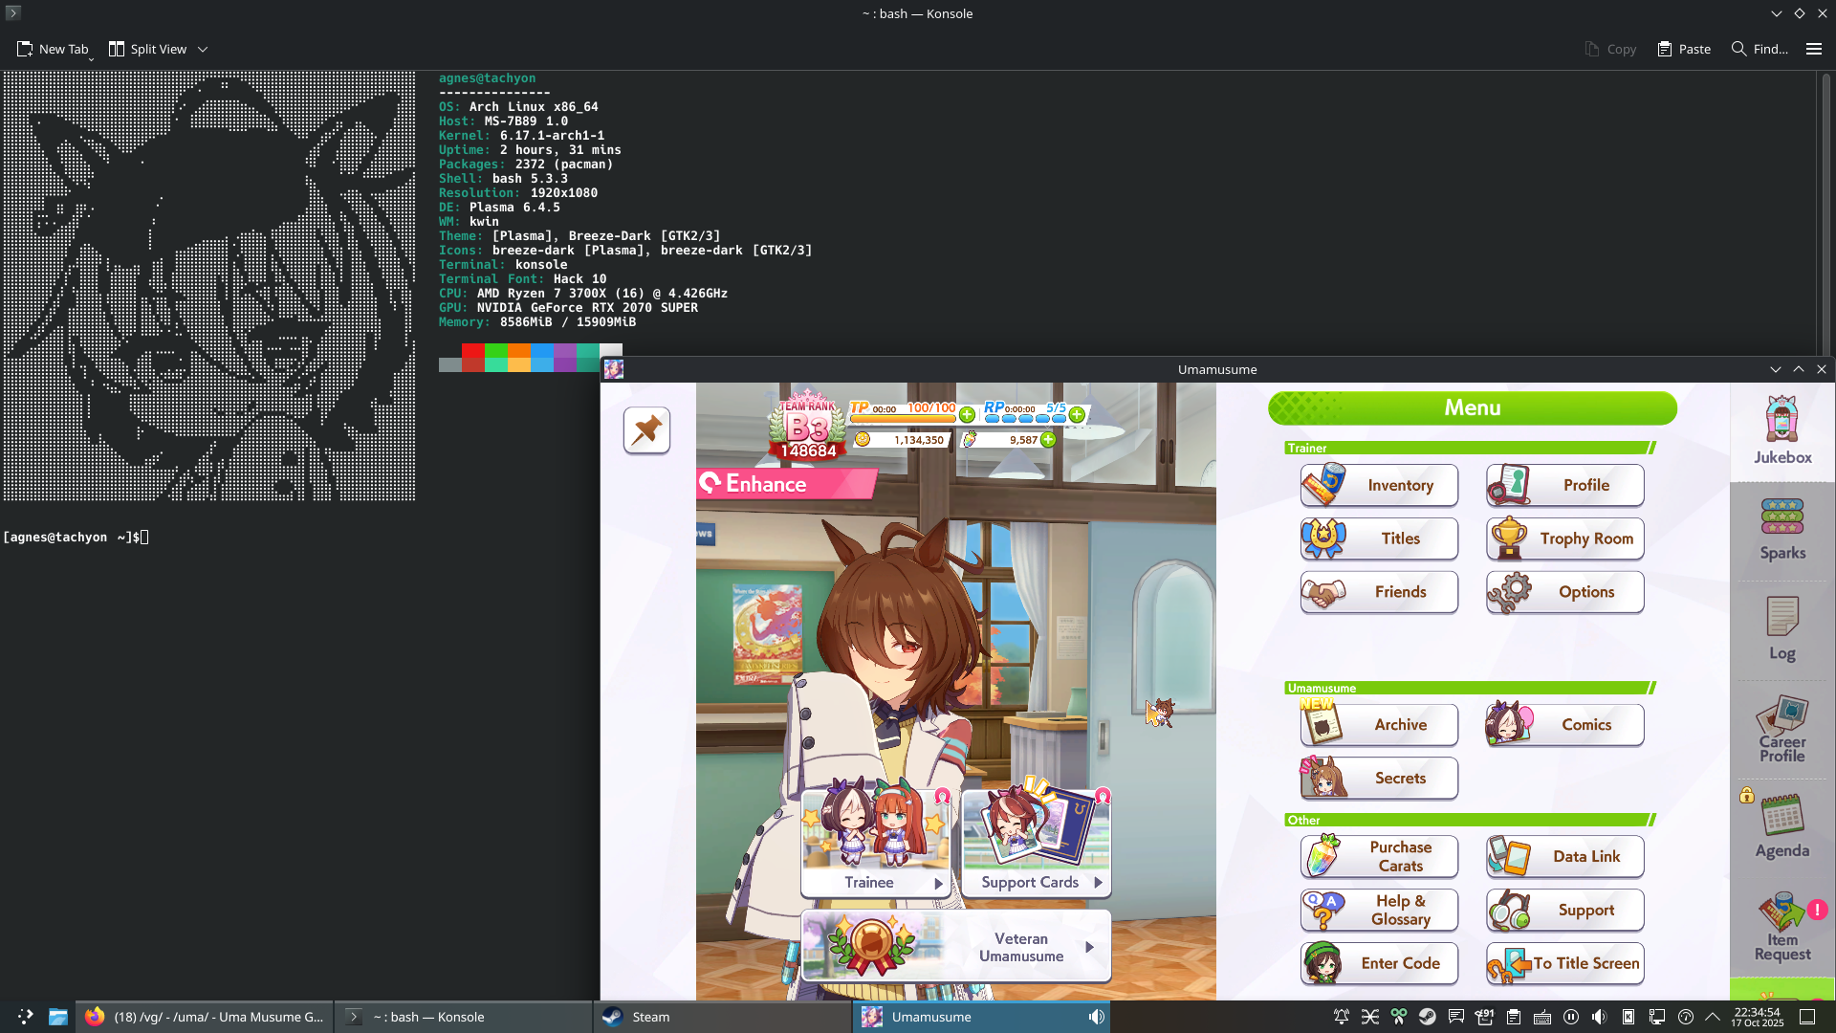Open the Jukebox sidebar icon

pyautogui.click(x=1781, y=431)
